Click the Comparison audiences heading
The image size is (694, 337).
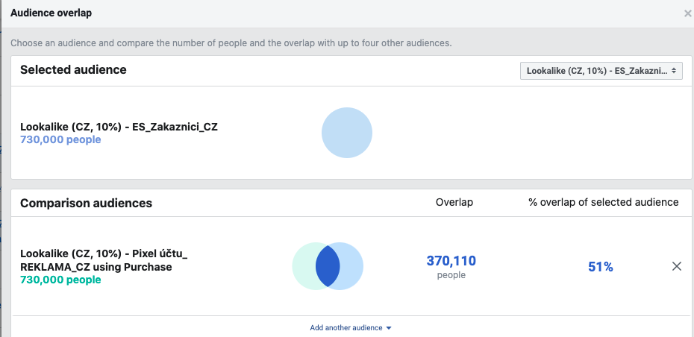86,203
